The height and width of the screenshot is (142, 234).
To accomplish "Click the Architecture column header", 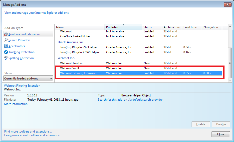I will [172, 27].
